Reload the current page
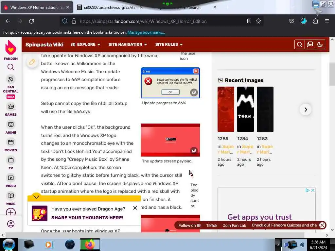Screen dimensions: 335x251 coord(31,21)
